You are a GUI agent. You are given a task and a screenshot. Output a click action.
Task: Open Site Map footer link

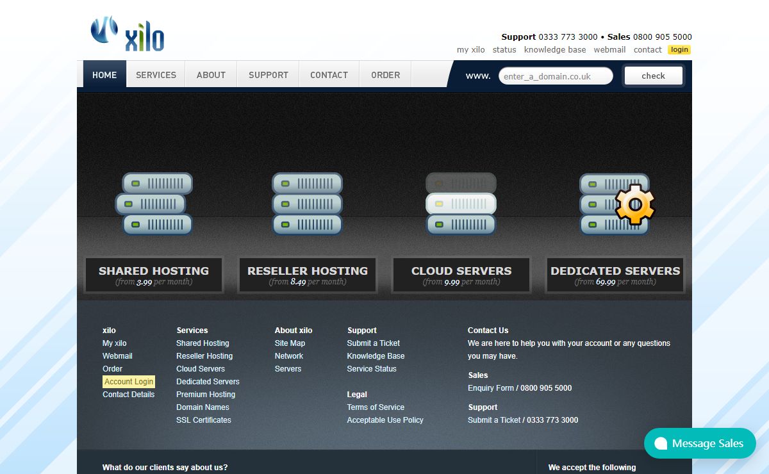(x=290, y=343)
